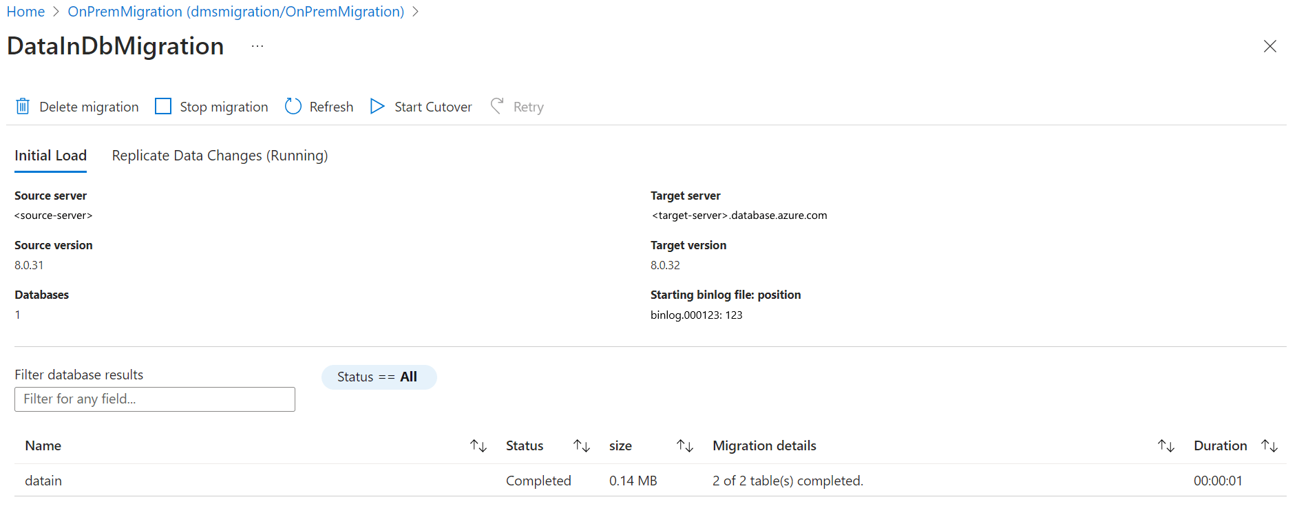Close the DataInDbMigration pane
This screenshot has width=1297, height=515.
[1270, 46]
